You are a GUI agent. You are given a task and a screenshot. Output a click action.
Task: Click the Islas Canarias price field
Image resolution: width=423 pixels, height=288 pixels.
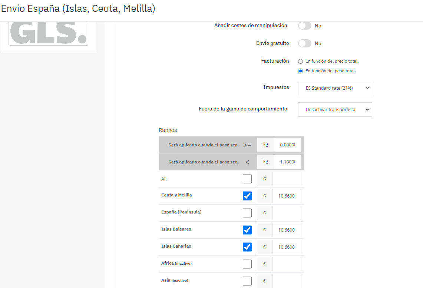point(287,247)
